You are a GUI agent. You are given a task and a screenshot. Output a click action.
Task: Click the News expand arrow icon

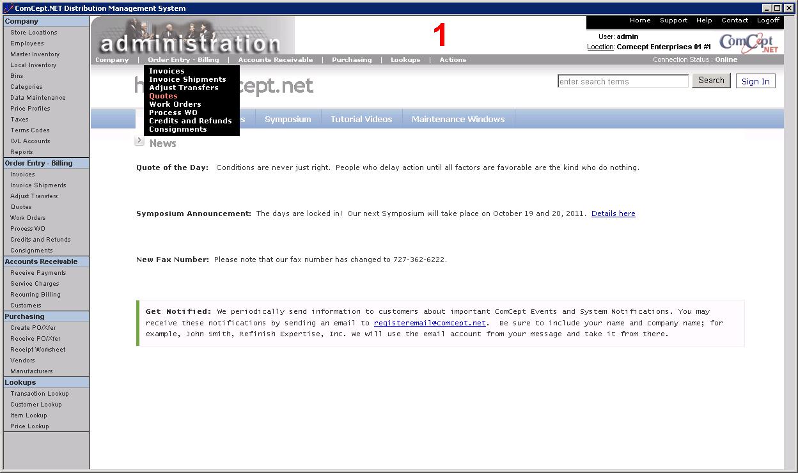[139, 141]
